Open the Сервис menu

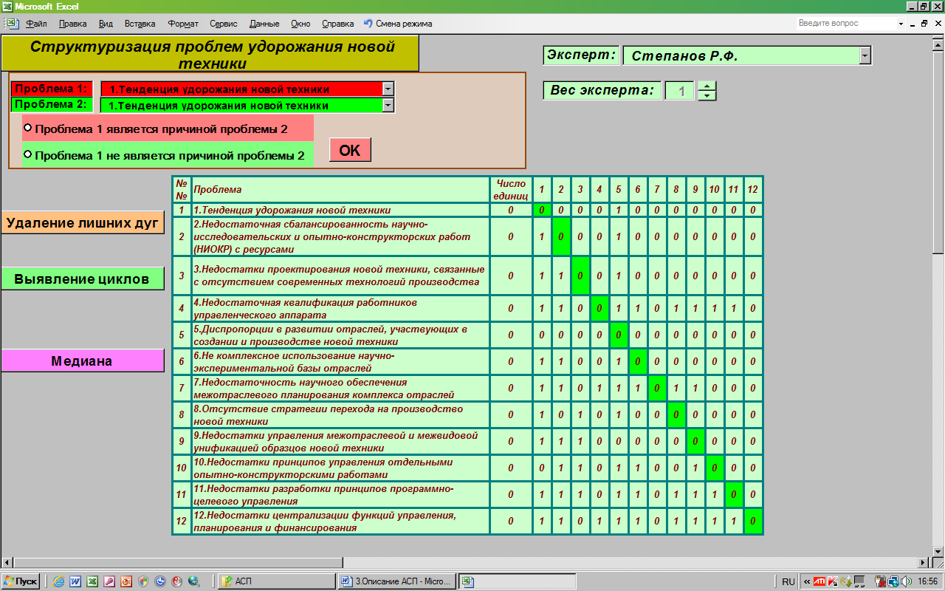click(224, 24)
